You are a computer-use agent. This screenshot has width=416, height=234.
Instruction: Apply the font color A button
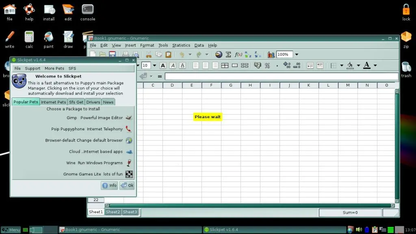[367, 65]
